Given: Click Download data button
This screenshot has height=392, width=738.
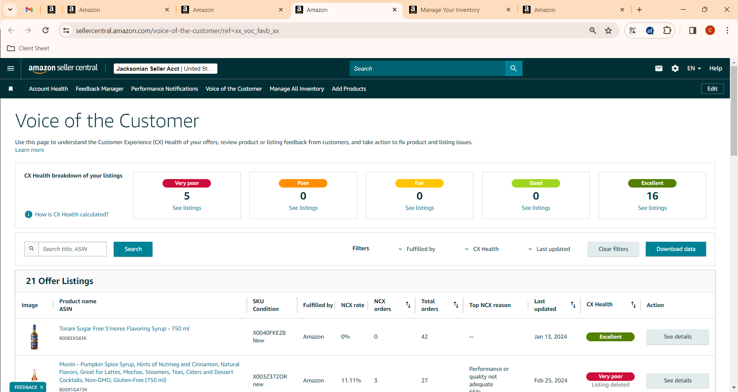Looking at the screenshot, I should pos(676,249).
